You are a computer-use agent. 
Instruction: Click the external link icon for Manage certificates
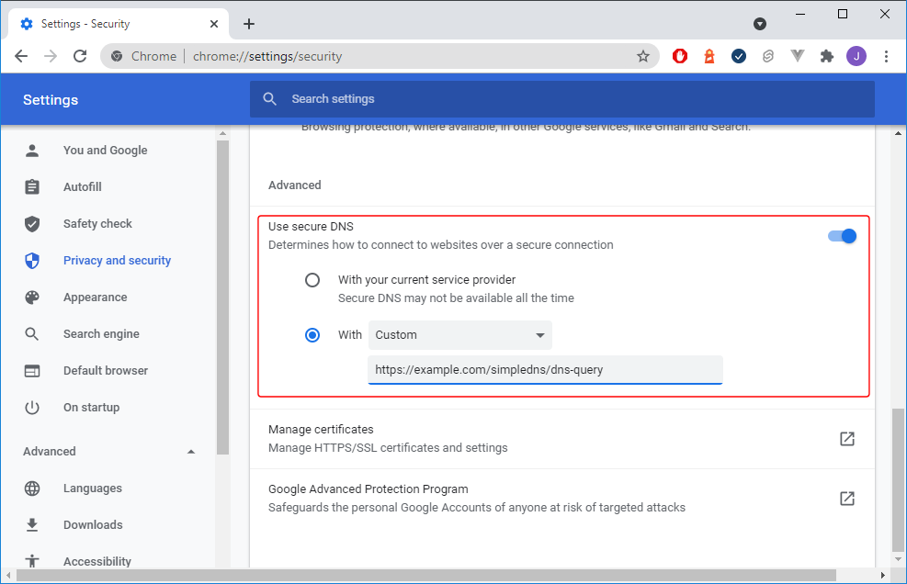[847, 439]
